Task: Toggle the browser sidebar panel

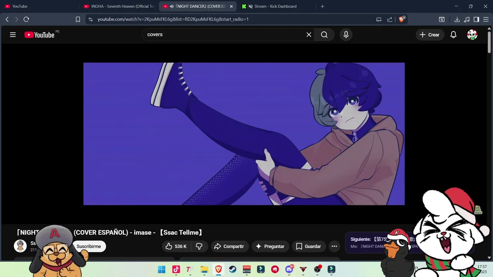Action: [x=476, y=19]
